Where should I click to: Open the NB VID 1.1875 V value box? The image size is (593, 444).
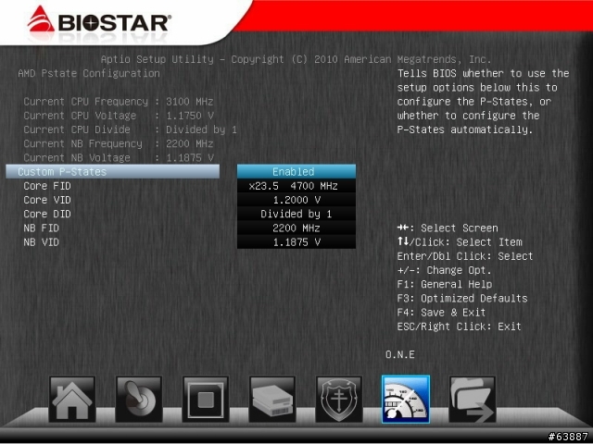[296, 242]
